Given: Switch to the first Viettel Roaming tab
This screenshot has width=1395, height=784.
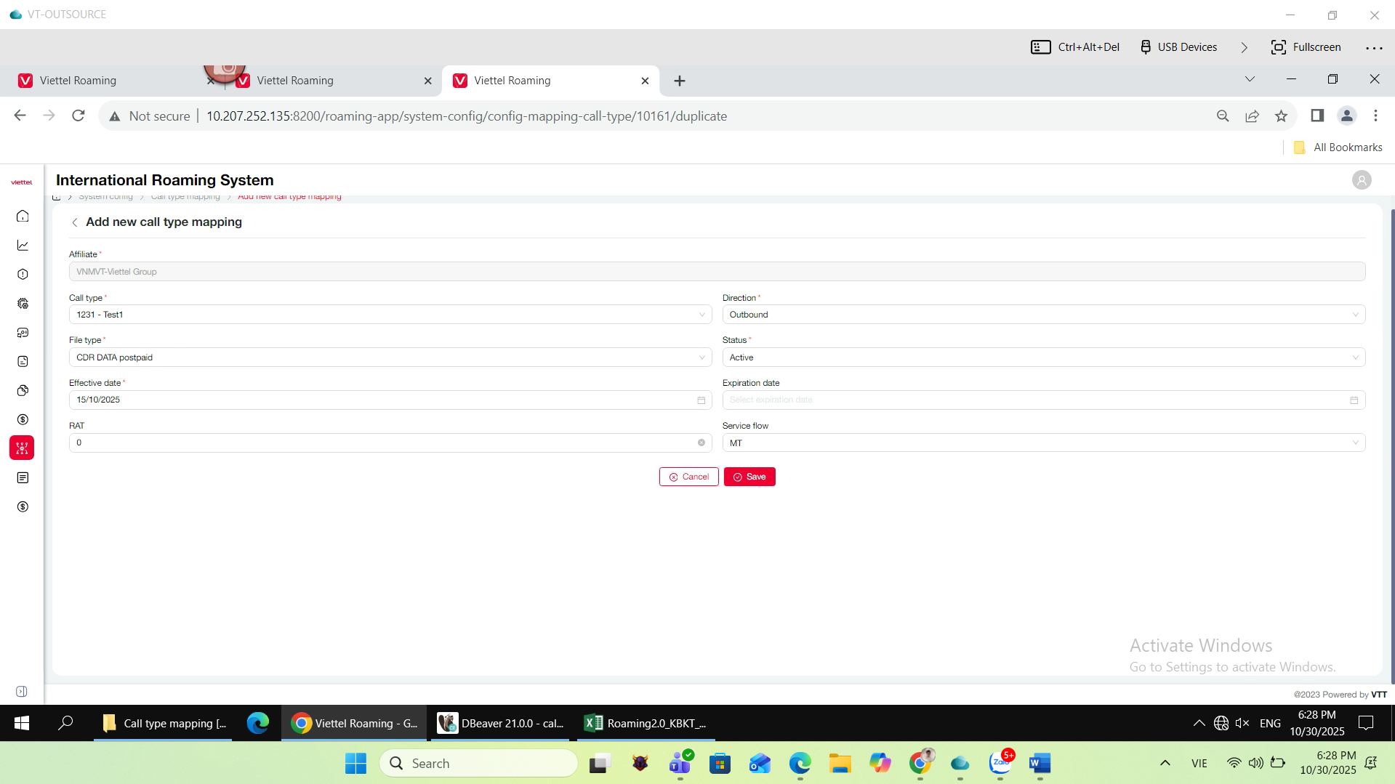Looking at the screenshot, I should click(78, 81).
